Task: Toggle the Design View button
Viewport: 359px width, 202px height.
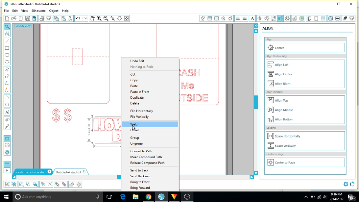Action: (23, 26)
